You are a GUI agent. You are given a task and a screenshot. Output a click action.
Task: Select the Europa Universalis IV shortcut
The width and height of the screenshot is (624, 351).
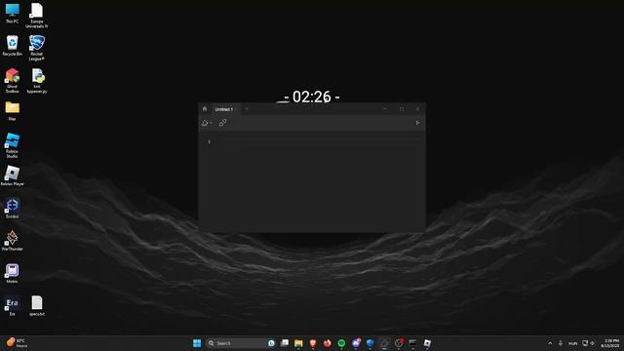(37, 16)
